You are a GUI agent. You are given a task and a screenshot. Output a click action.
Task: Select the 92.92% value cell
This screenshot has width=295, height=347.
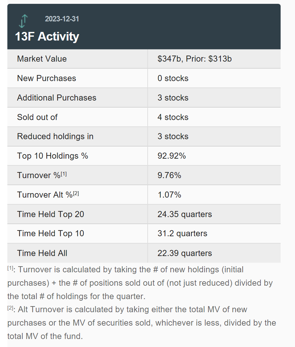[172, 156]
